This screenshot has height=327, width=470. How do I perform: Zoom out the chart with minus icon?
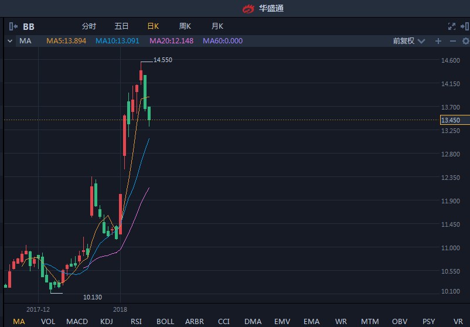click(x=452, y=41)
